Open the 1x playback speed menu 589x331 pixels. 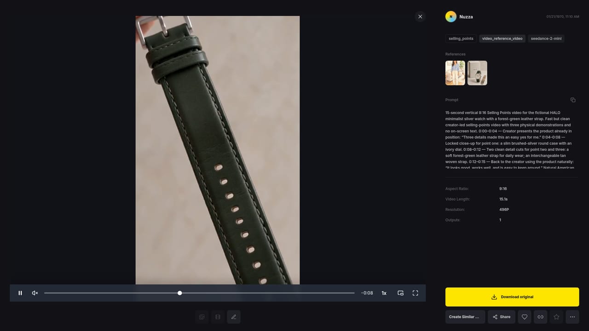tap(384, 293)
